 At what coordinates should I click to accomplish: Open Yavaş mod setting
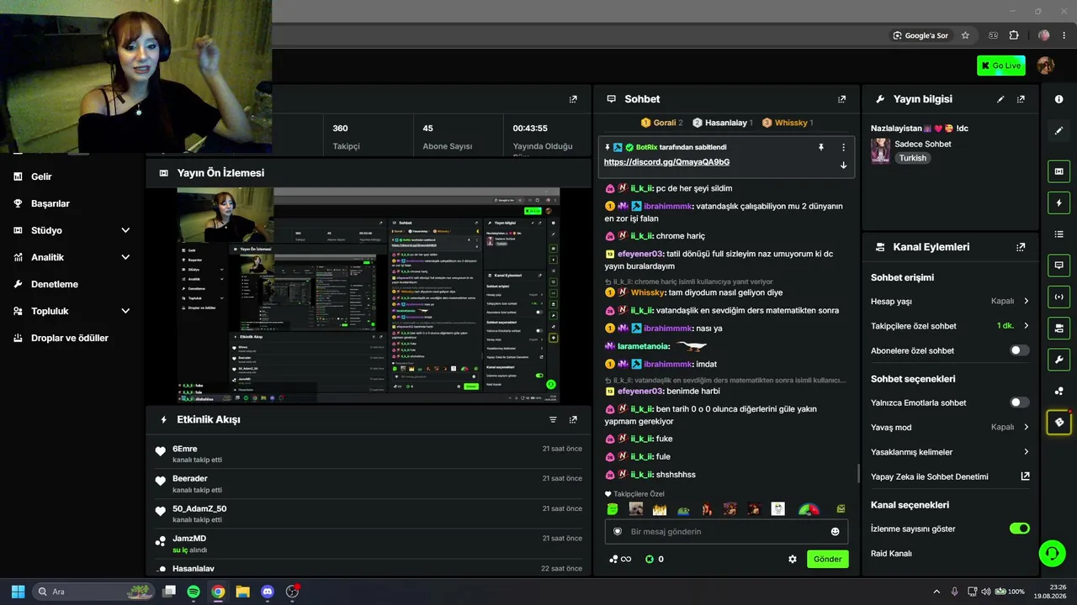(x=950, y=427)
